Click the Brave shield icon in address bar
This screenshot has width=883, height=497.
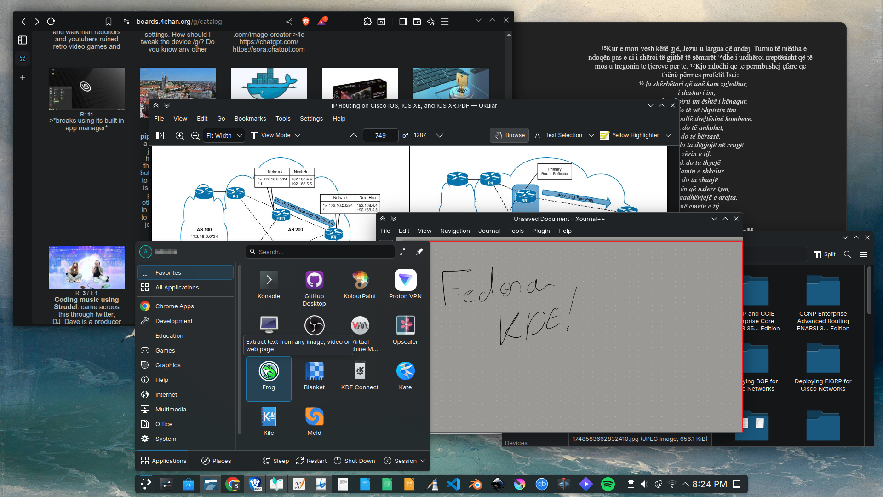[306, 22]
